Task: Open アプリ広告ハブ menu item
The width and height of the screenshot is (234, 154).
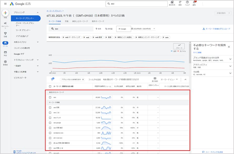Action: pos(22,36)
